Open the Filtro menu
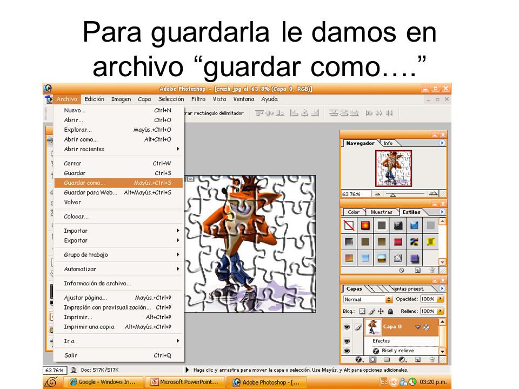 198,99
